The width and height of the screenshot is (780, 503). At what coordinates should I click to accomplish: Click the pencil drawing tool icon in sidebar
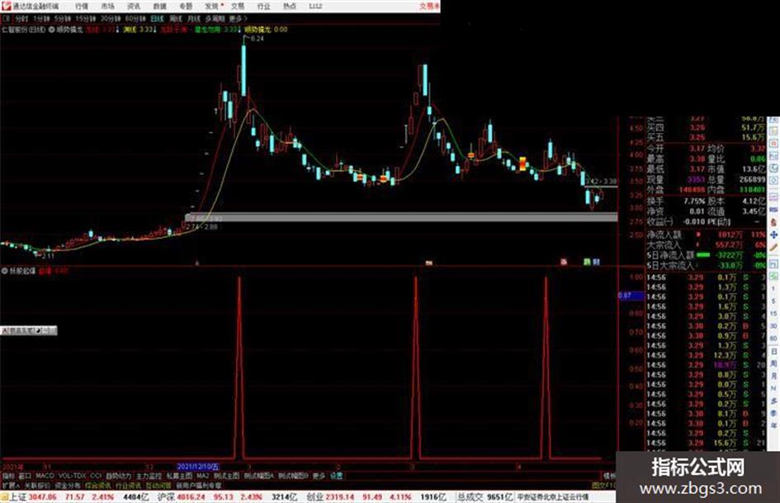773,248
